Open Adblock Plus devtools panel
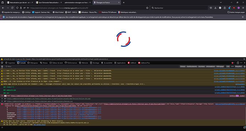This screenshot has height=131, width=246. pyautogui.click(x=144, y=63)
